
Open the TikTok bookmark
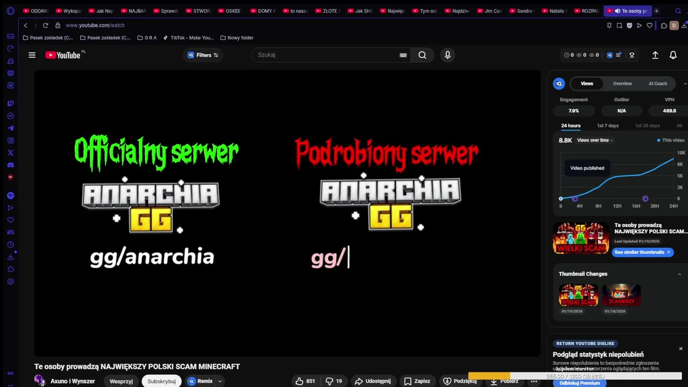pos(188,38)
